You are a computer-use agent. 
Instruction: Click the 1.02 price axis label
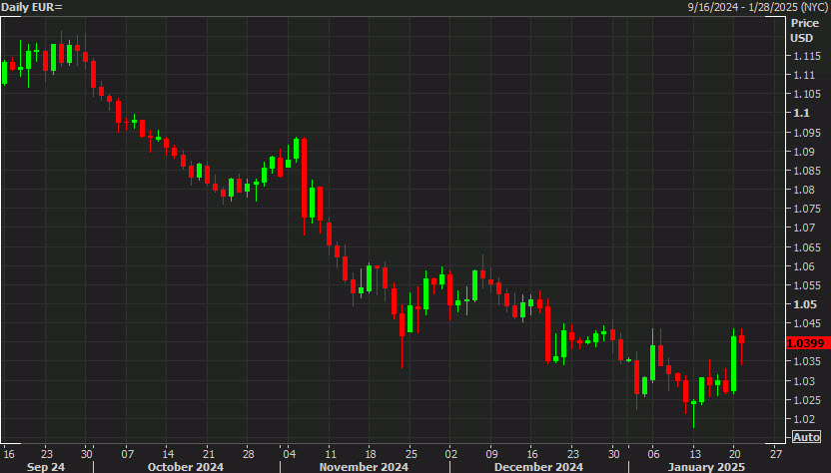click(x=804, y=419)
